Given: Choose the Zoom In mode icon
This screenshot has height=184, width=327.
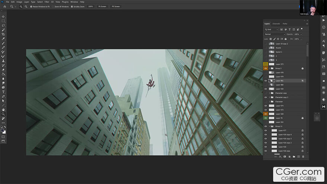Looking at the screenshot, I should [x=21, y=7].
